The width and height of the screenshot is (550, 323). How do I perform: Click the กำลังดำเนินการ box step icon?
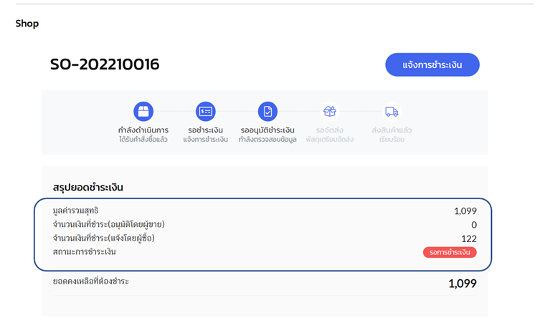pyautogui.click(x=143, y=112)
